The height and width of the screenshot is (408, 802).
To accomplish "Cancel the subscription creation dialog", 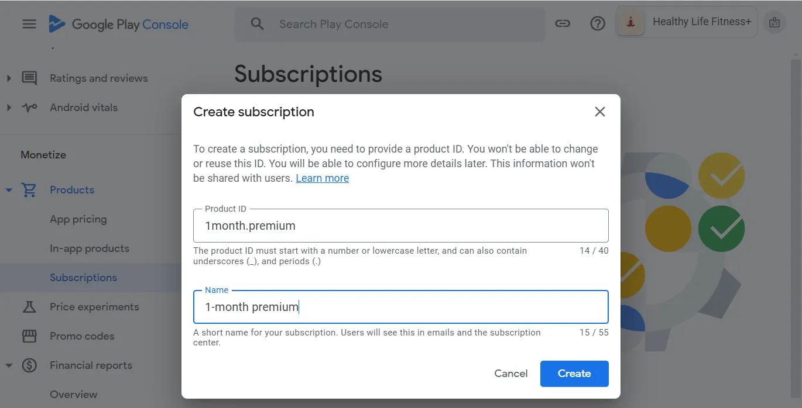I will [510, 373].
